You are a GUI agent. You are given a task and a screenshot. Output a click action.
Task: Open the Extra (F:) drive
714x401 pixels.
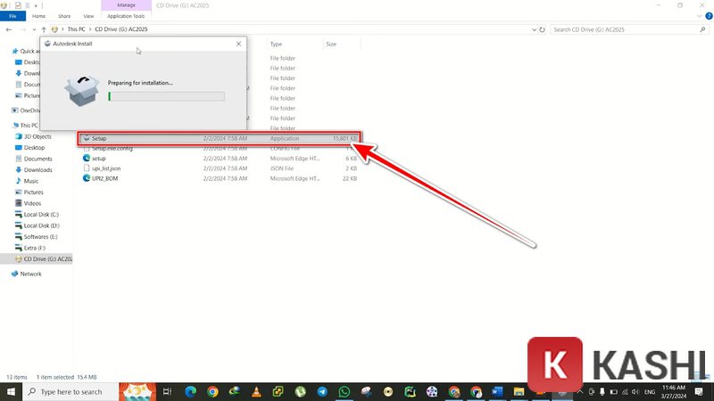click(x=35, y=248)
